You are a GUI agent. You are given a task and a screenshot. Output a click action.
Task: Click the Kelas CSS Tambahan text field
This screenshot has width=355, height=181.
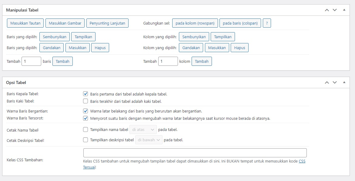tap(195, 153)
